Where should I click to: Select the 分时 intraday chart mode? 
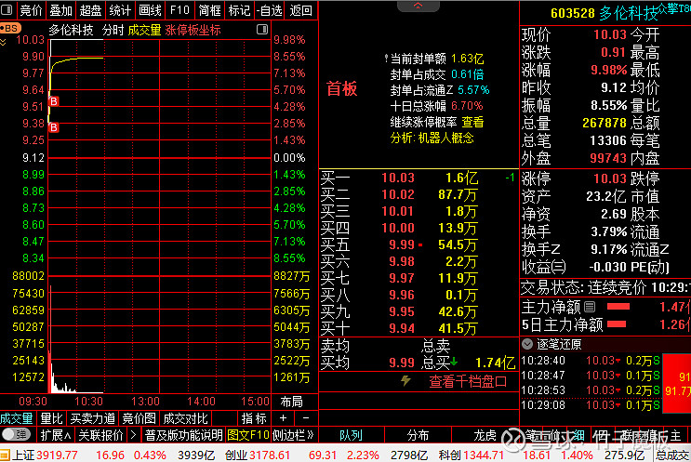[113, 31]
